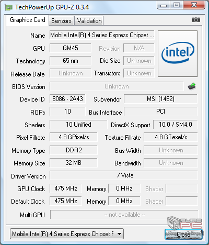
Task: Click the BIOS save chip icon
Action: pos(192,86)
